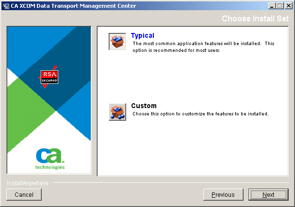
Task: Click the CA technologies logo
Action: (50, 159)
